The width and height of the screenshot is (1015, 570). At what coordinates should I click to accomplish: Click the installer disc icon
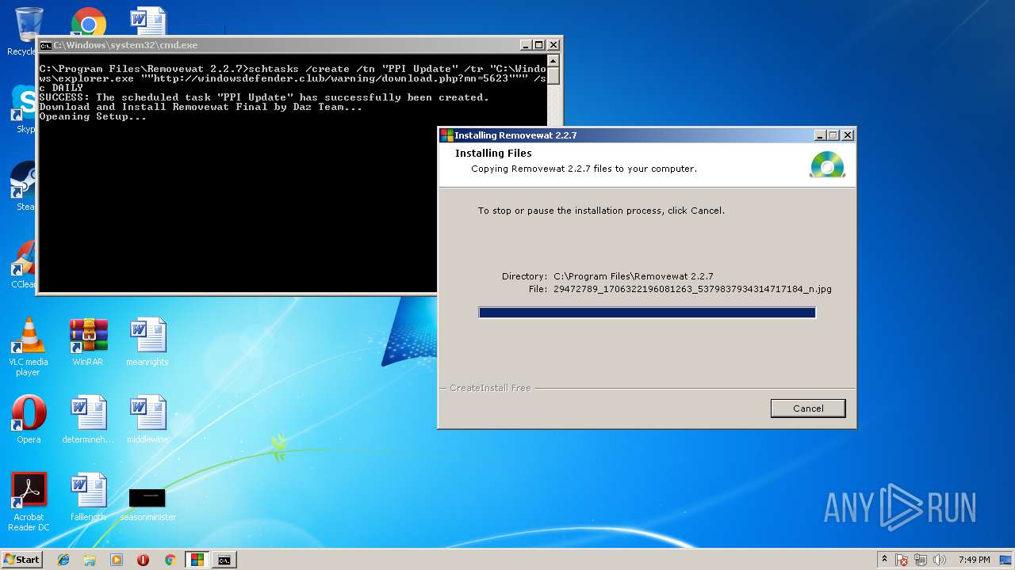click(x=827, y=165)
